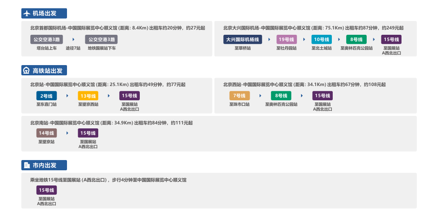Viewport: 435px width, 218px height.
Task: Click the 大兴国际机场线 badge
Action: click(x=243, y=40)
